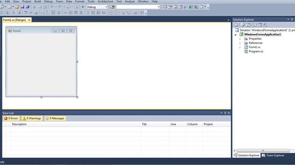Click the Bring to Front icon
The height and width of the screenshot is (165, 295).
[123, 13]
